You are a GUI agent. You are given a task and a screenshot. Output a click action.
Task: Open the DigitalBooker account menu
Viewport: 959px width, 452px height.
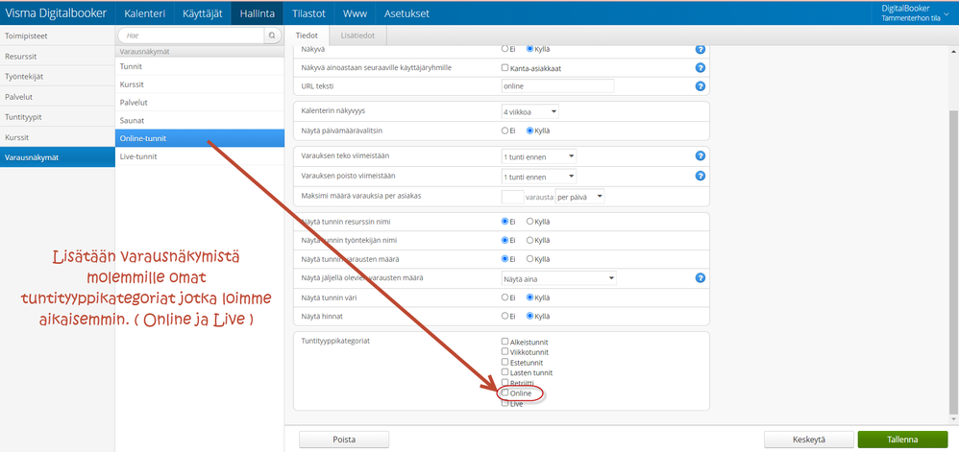click(x=915, y=12)
